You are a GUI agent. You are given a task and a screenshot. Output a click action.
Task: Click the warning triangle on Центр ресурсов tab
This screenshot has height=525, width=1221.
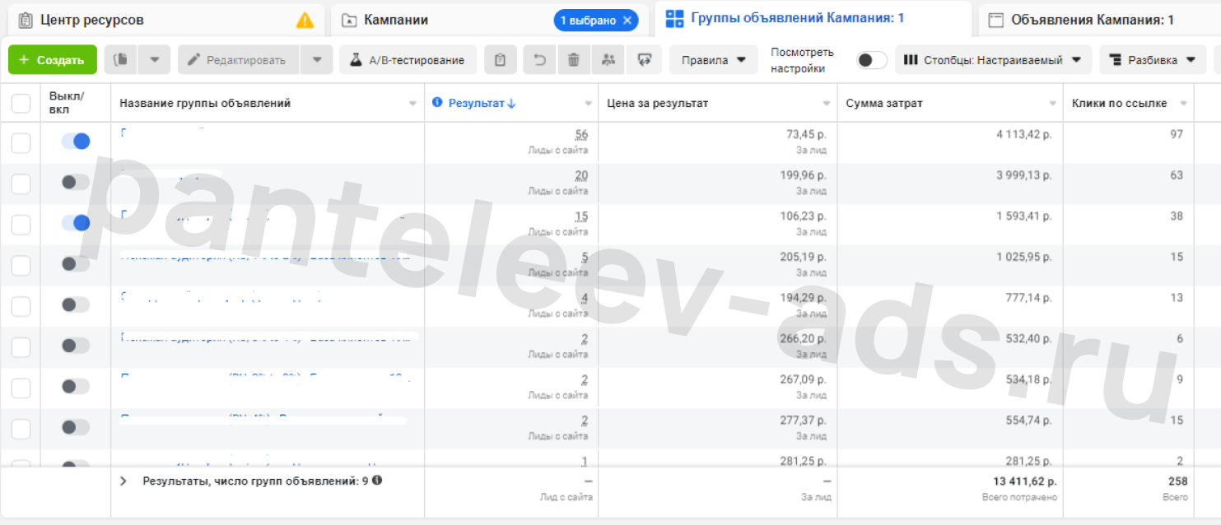click(305, 20)
